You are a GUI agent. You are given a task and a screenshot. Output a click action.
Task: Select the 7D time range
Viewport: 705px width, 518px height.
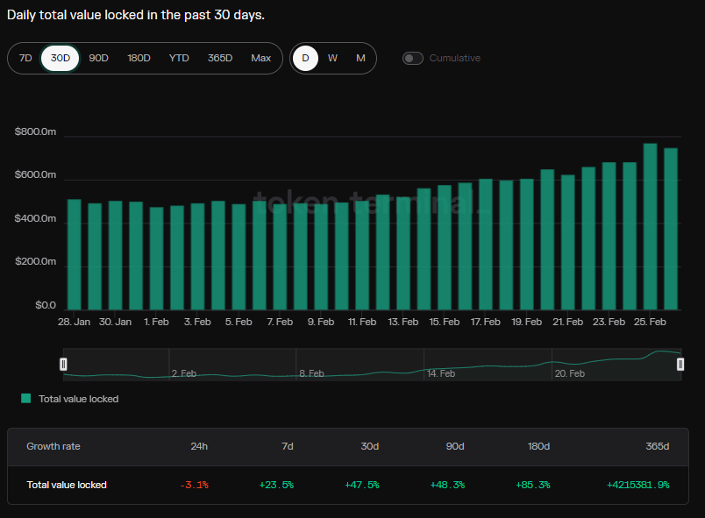click(x=25, y=58)
